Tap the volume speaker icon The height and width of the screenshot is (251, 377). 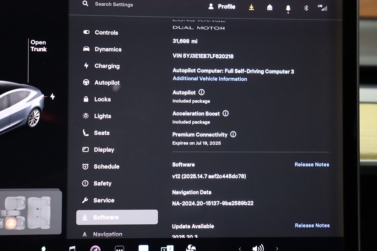(258, 248)
